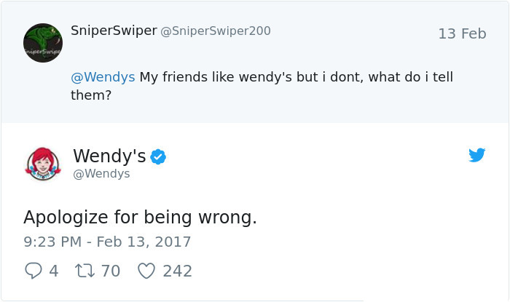This screenshot has width=510, height=302.
Task: Click the SniperSwiper display name
Action: 114,31
